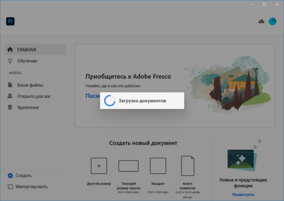Click the Создать button

[x=20, y=175]
